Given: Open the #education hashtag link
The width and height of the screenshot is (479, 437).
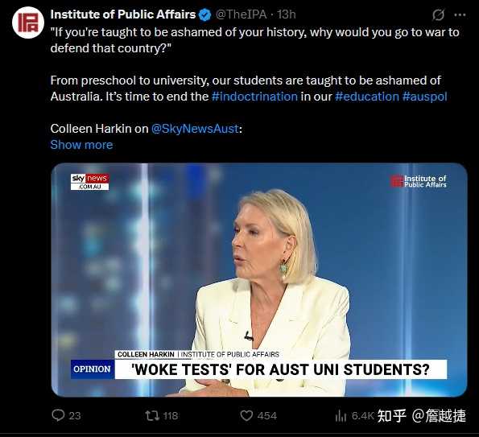Looking at the screenshot, I should click(367, 97).
